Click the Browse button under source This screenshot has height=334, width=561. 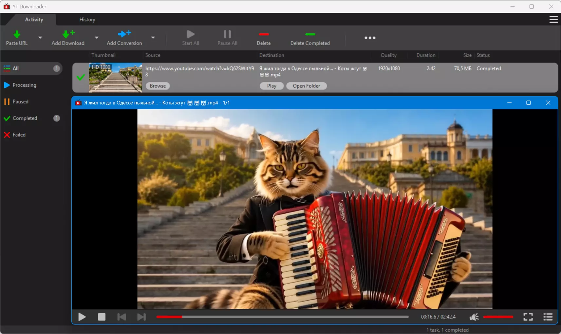[158, 86]
